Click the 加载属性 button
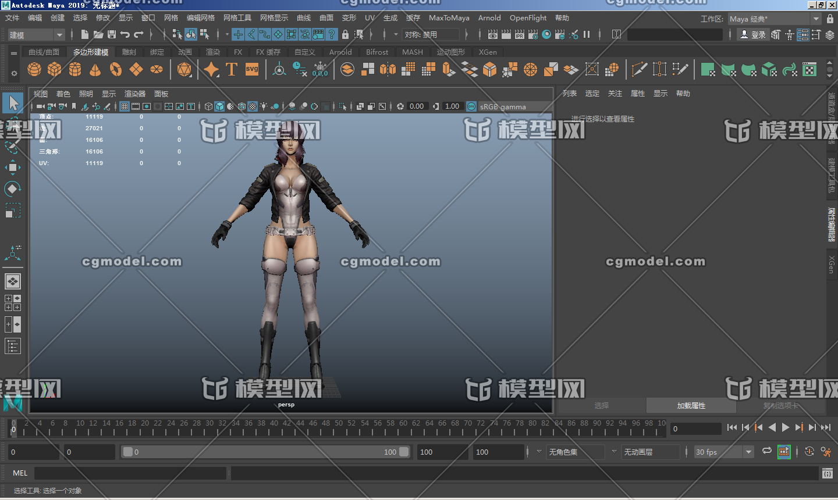The height and width of the screenshot is (500, 838). pos(691,405)
